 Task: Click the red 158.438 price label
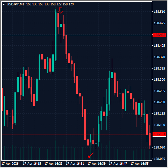tap(159, 35)
